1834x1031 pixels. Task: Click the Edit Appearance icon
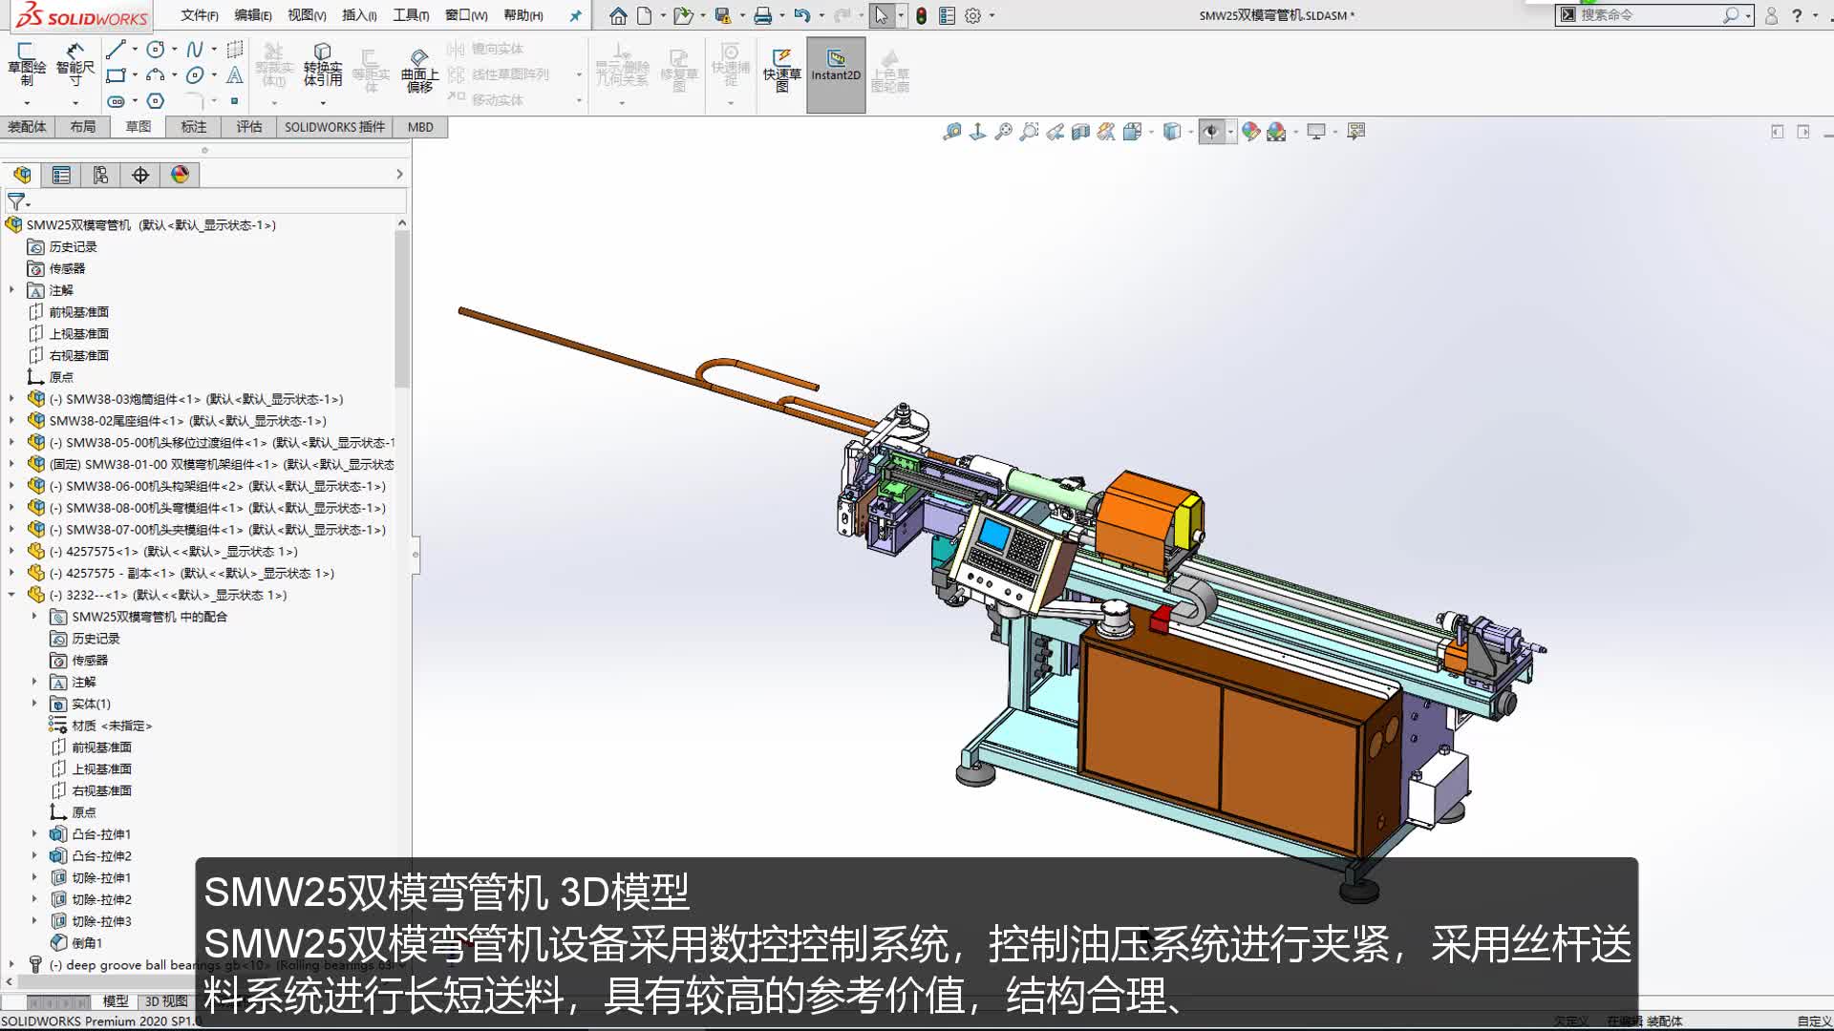(x=1250, y=132)
